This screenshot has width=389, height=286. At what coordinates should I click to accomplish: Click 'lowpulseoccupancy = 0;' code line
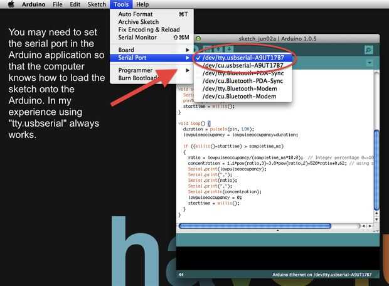pyautogui.click(x=215, y=198)
